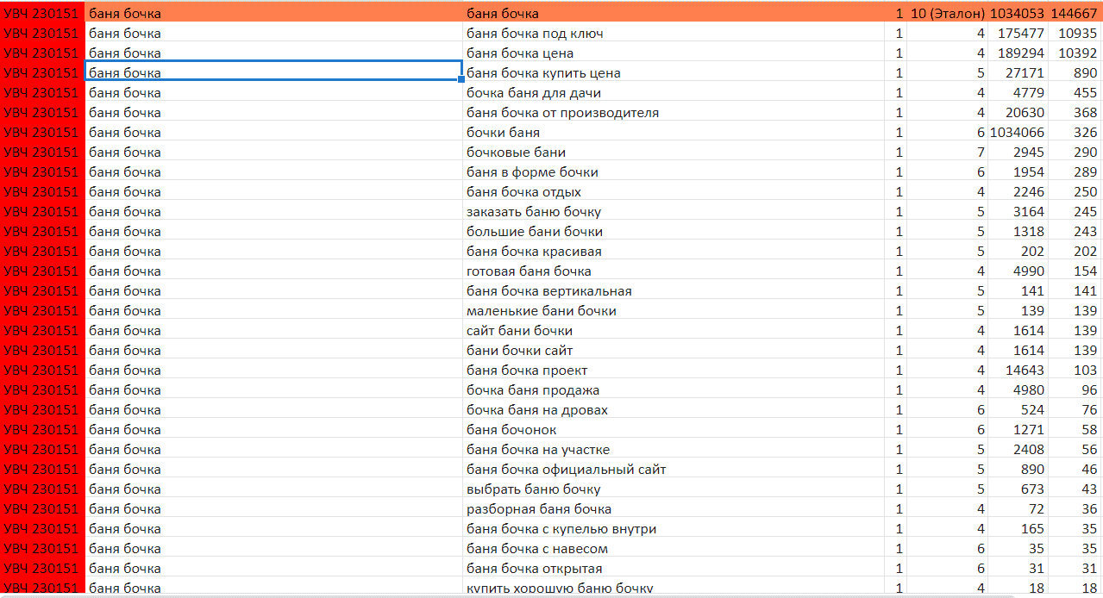Click the cell with value 175477
This screenshot has height=598, width=1103.
click(1021, 34)
